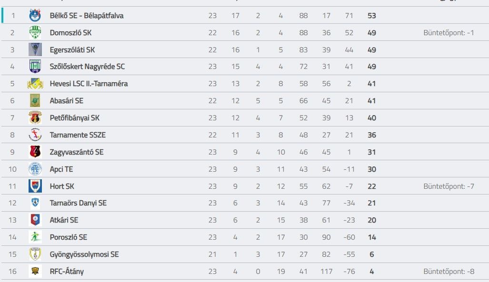Click the RFC-Átány team badge
489x282 pixels.
pyautogui.click(x=35, y=271)
